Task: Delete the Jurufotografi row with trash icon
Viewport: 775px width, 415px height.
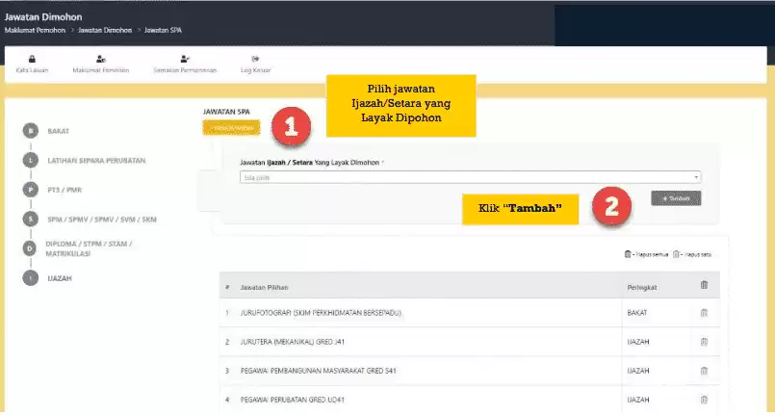Action: coord(704,313)
